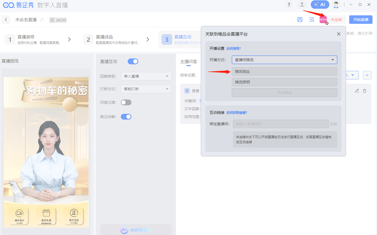The height and width of the screenshot is (235, 377).
Task: Click the 推流地址 input field
Action: tap(284, 71)
